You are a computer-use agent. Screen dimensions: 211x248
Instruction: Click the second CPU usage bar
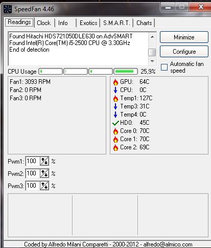[x=76, y=72]
